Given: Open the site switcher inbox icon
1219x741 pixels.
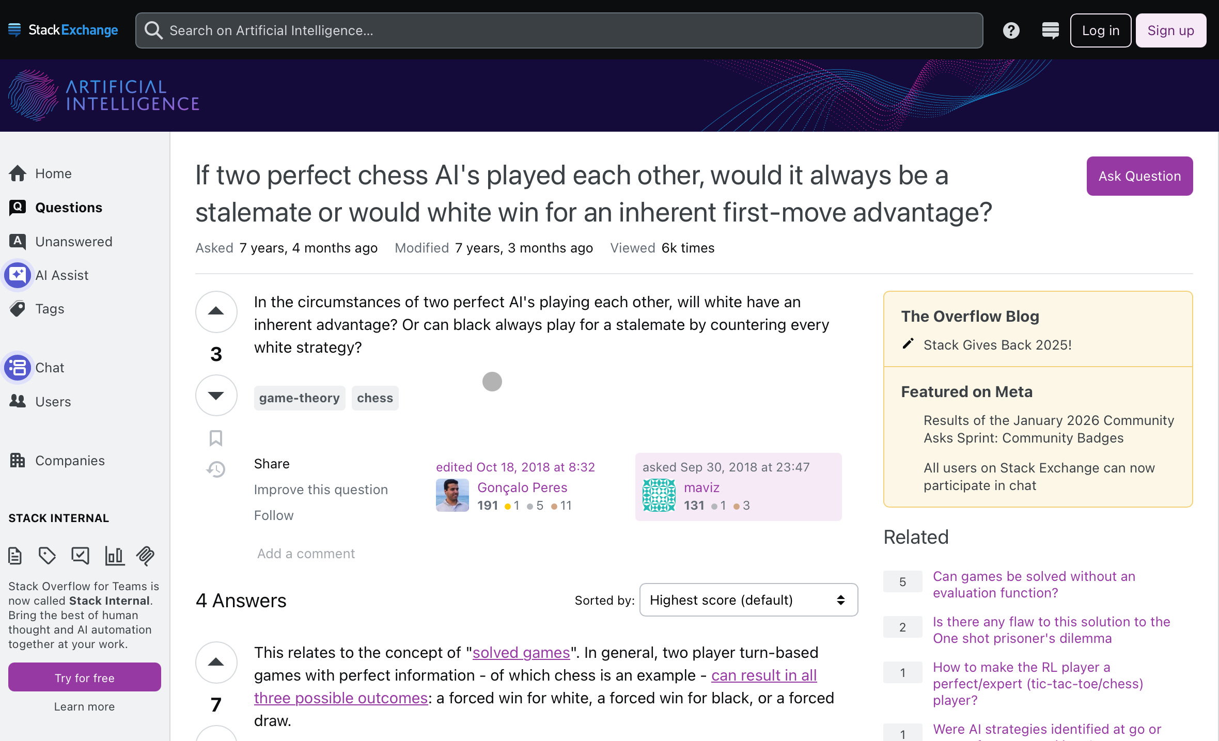Looking at the screenshot, I should coord(1050,30).
